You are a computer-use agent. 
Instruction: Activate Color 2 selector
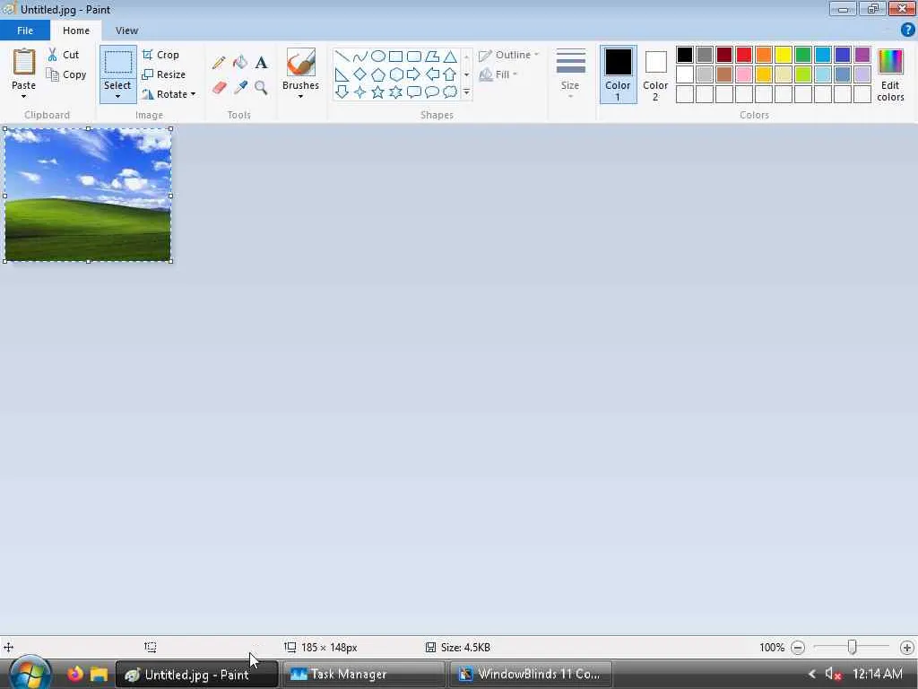tap(655, 75)
